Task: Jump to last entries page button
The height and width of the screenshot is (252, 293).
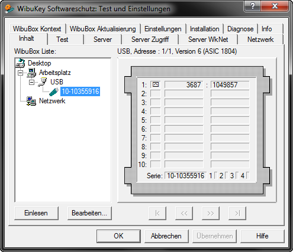Action: coord(237,213)
